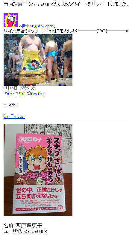Viewport: 129px width, 237px height.
Task: Click the Rep link
Action: pyautogui.click(x=11, y=94)
